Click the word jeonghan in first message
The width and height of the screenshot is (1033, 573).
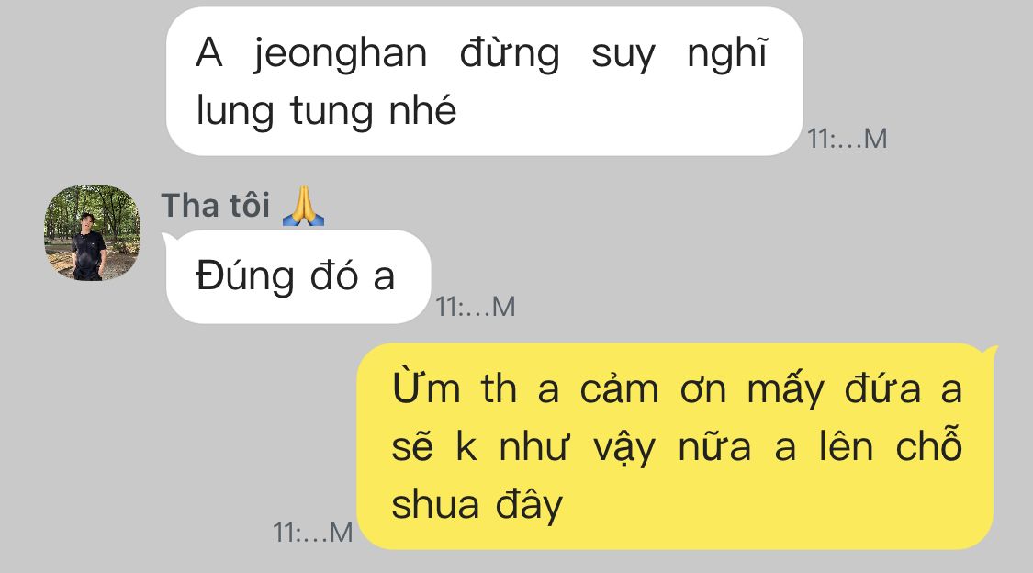[341, 53]
